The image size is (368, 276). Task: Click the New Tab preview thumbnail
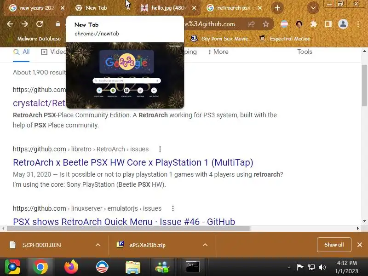pyautogui.click(x=125, y=75)
